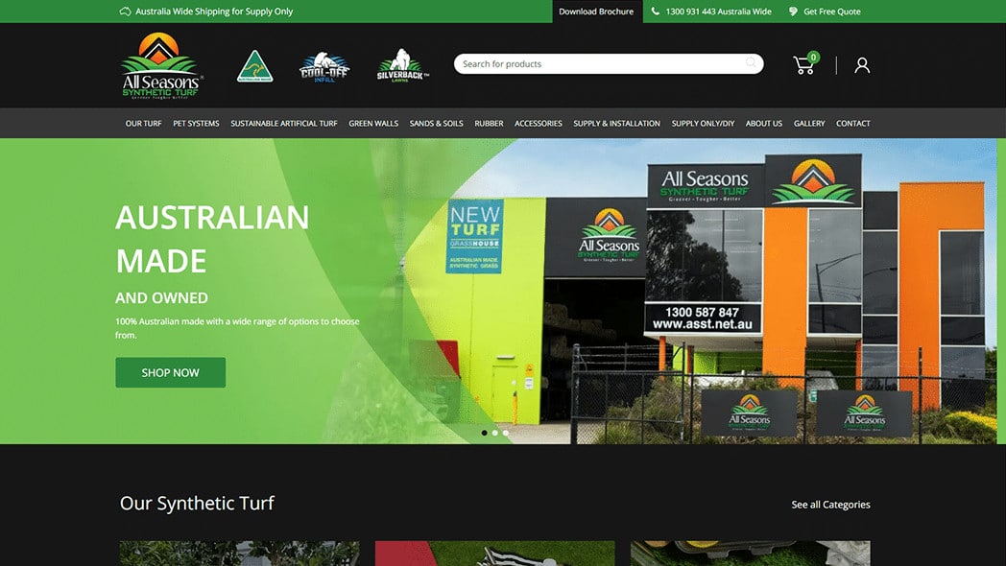Click the Silverback Lawns gorilla logo
The image size is (1006, 566).
[402, 66]
